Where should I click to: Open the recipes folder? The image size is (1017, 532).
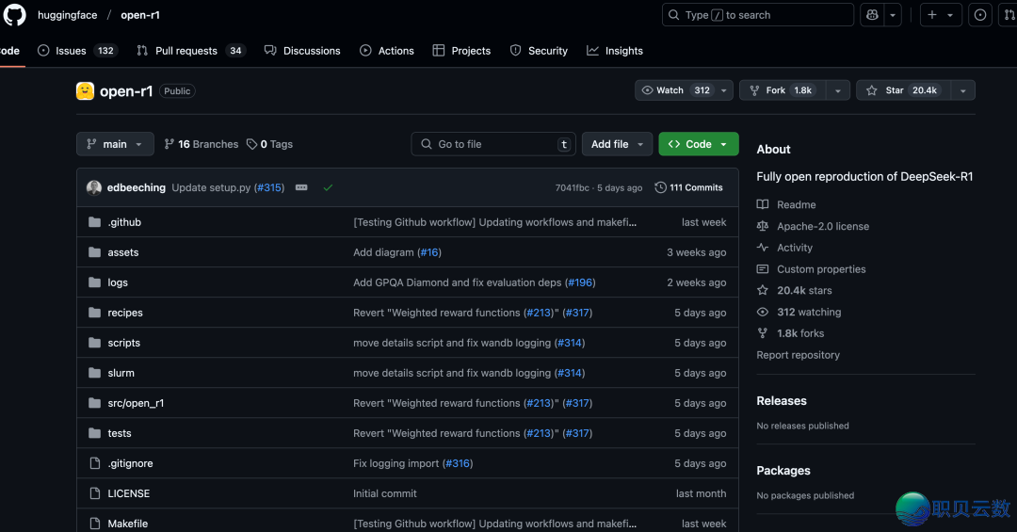125,313
